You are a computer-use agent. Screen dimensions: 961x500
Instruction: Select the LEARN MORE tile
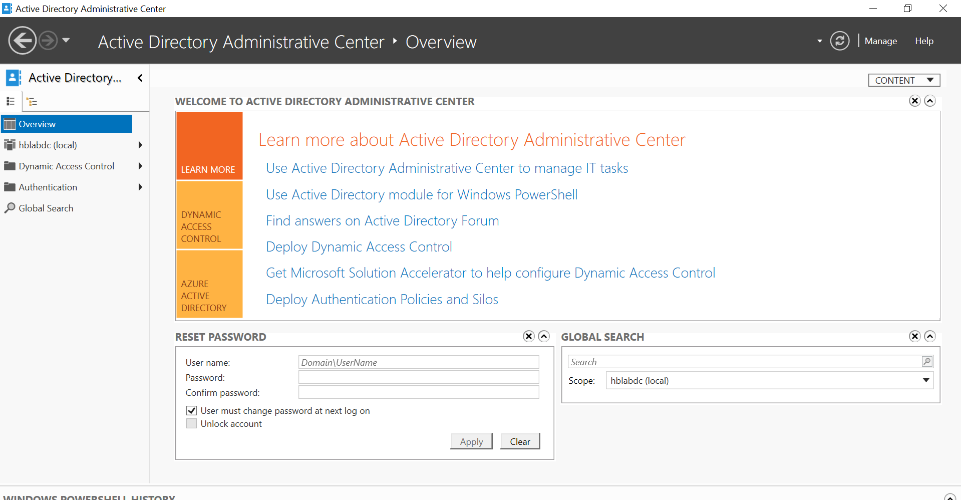[209, 146]
